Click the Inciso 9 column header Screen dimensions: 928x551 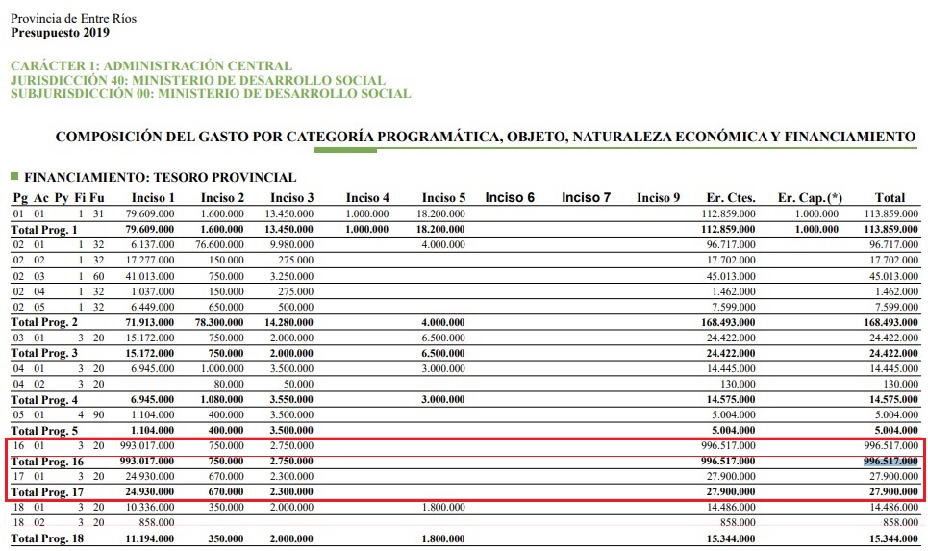click(658, 198)
